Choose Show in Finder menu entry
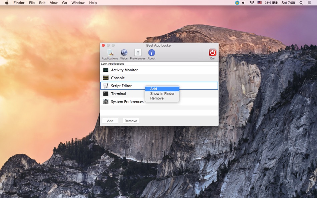Screen dimensions: 317x198 (162, 94)
